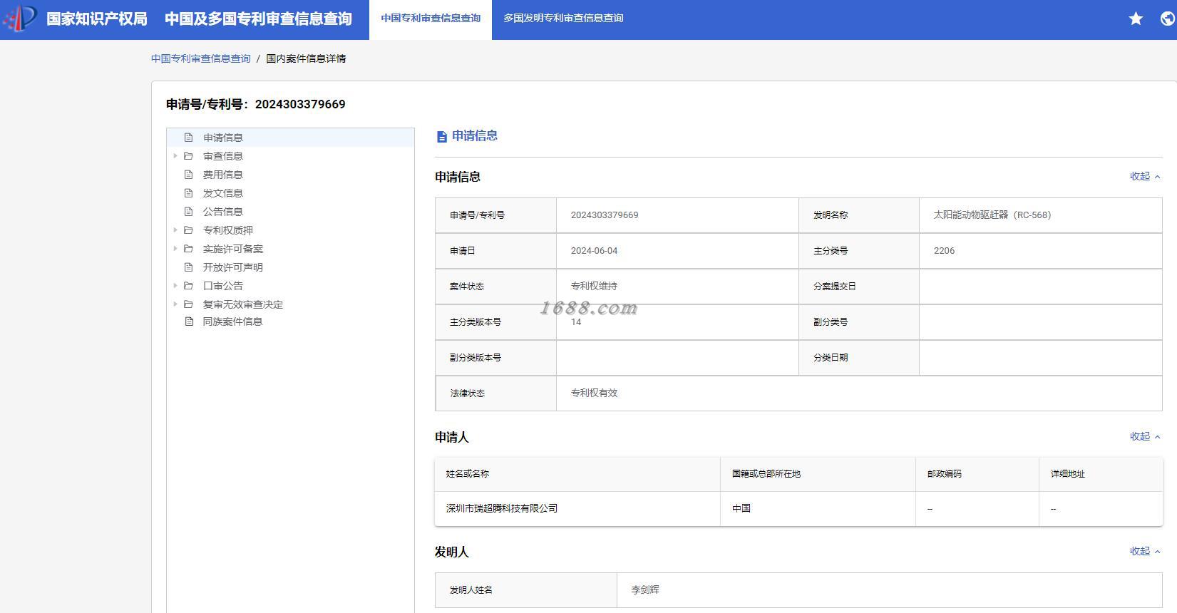Click the file icon next to 开放许可声明
This screenshot has width=1177, height=613.
[x=189, y=267]
